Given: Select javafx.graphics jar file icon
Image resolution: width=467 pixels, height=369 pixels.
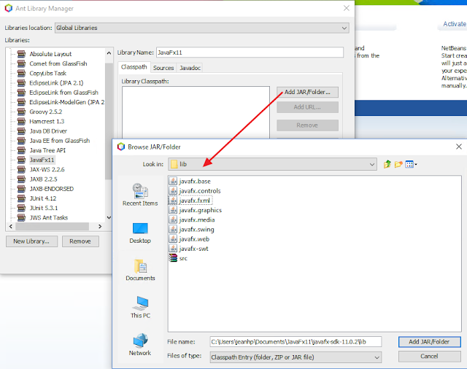Looking at the screenshot, I should (x=173, y=210).
